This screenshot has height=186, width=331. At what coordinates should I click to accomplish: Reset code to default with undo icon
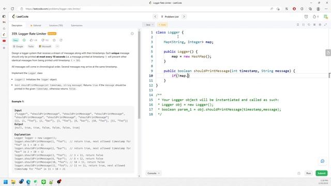click(x=309, y=25)
